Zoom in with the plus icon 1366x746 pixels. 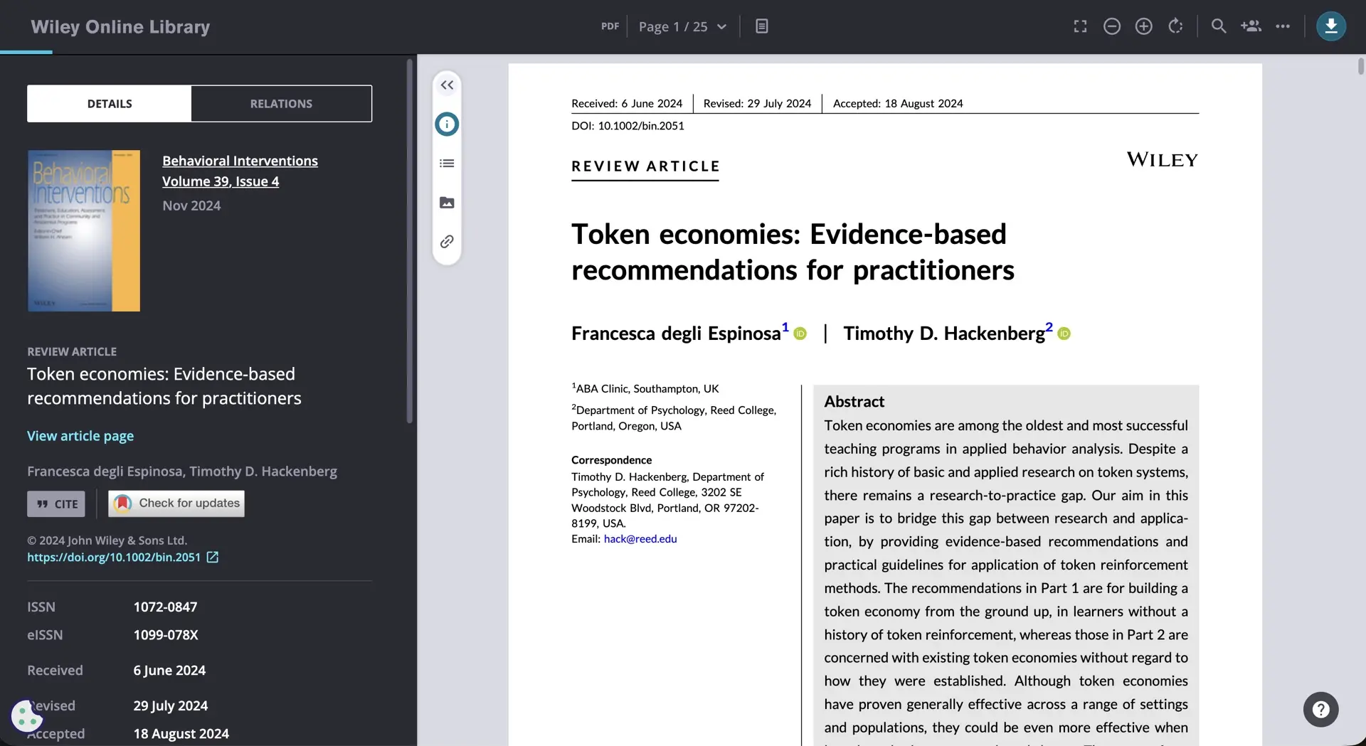click(1143, 26)
